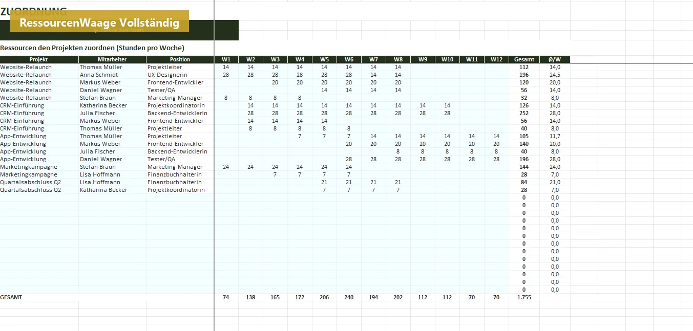The width and height of the screenshot is (693, 331).
Task: Click Thomas Müller in the App-Entwicklung row
Action: (112, 136)
